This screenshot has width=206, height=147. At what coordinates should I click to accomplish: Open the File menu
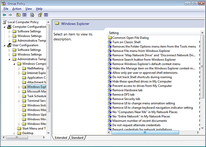[x=6, y=9]
